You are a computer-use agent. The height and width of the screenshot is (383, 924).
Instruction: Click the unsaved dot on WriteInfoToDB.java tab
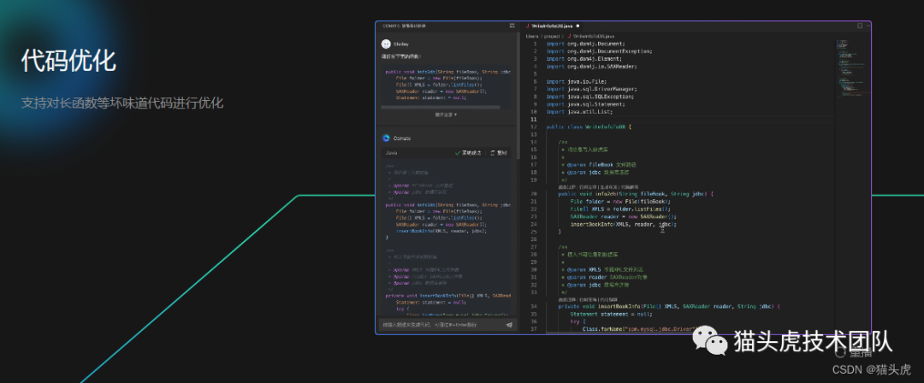(x=577, y=26)
